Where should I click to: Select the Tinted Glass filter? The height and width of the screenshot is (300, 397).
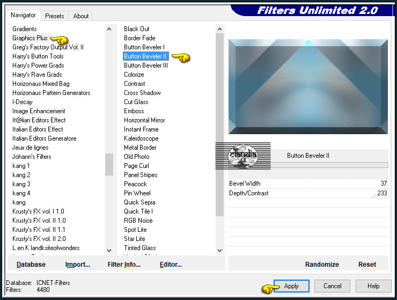point(140,248)
